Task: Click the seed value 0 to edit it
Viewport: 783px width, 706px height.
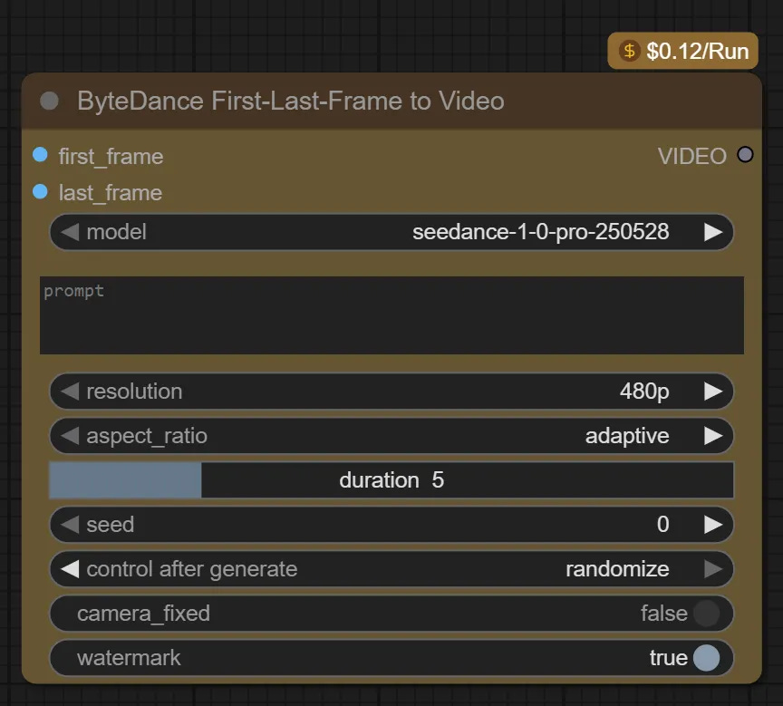Action: coord(662,525)
